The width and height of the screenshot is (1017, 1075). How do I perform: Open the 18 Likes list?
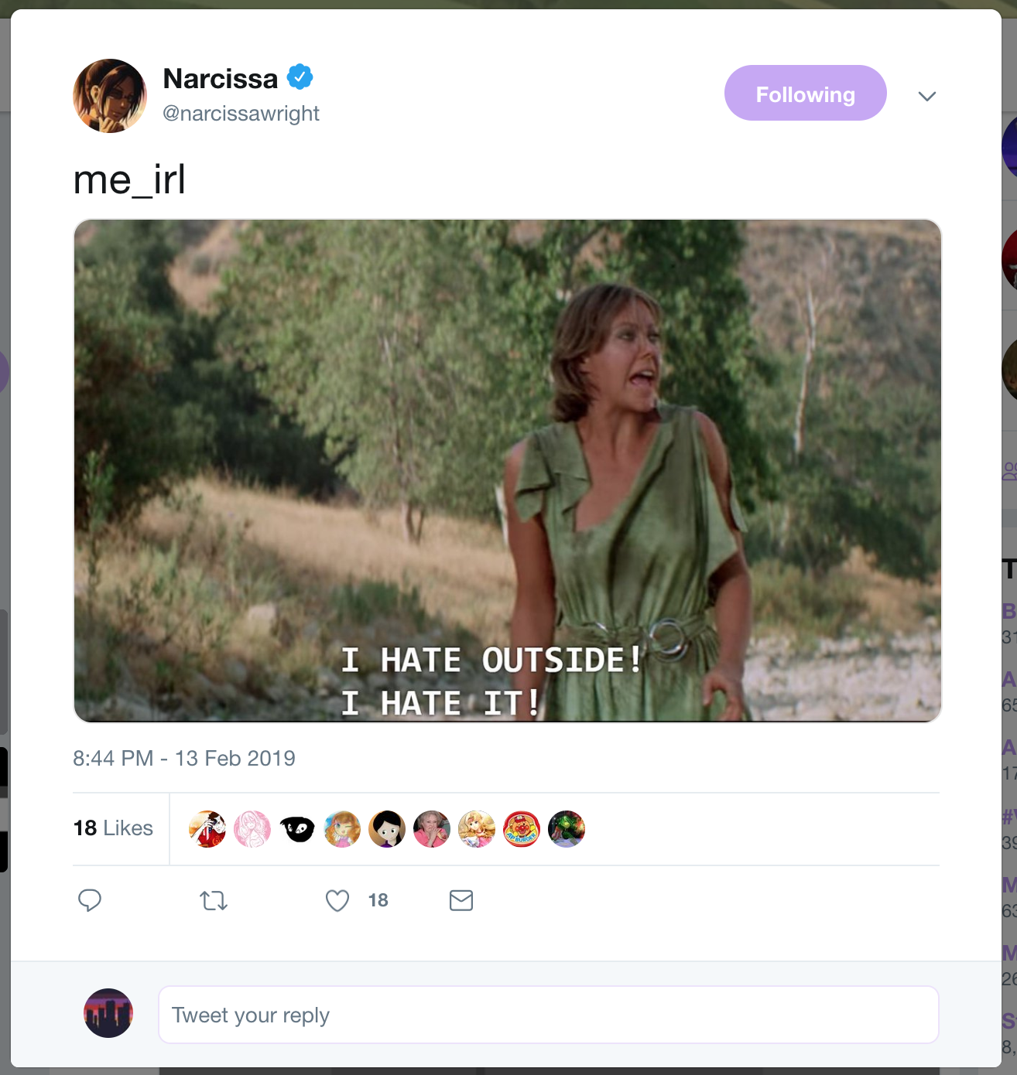[113, 828]
